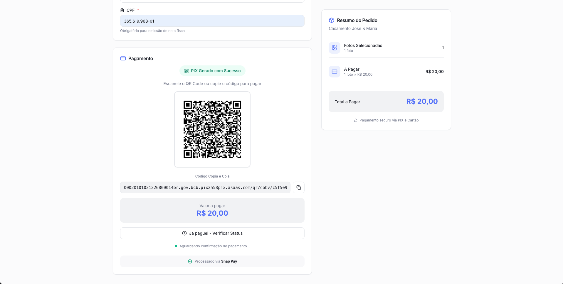Click the A Pagar card icon

point(335,72)
